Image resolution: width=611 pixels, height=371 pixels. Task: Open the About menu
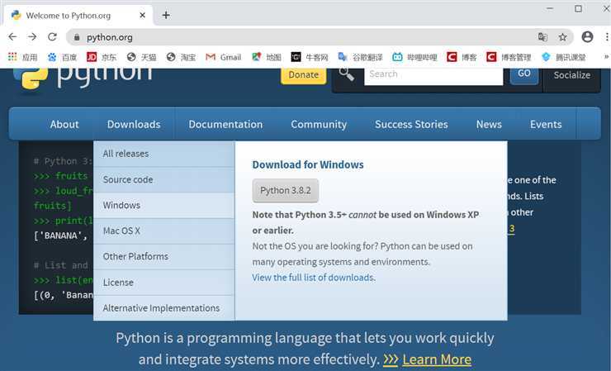coord(64,124)
